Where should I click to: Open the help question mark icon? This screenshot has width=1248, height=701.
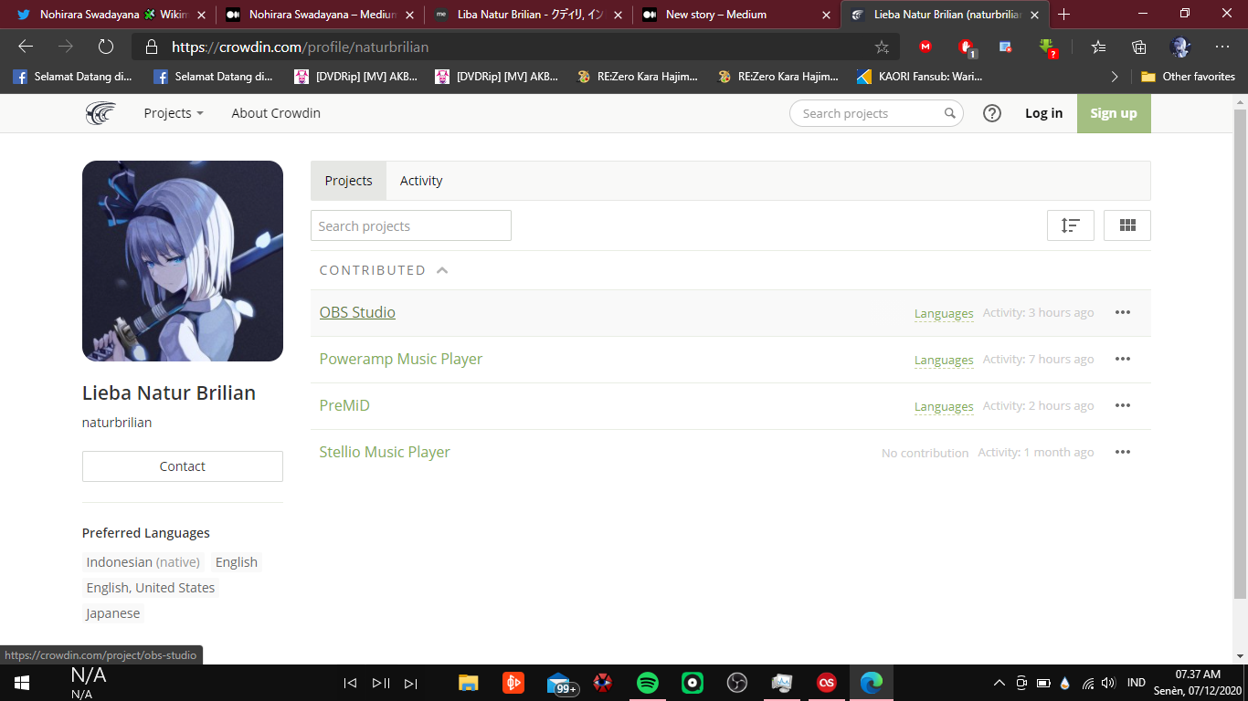991,113
